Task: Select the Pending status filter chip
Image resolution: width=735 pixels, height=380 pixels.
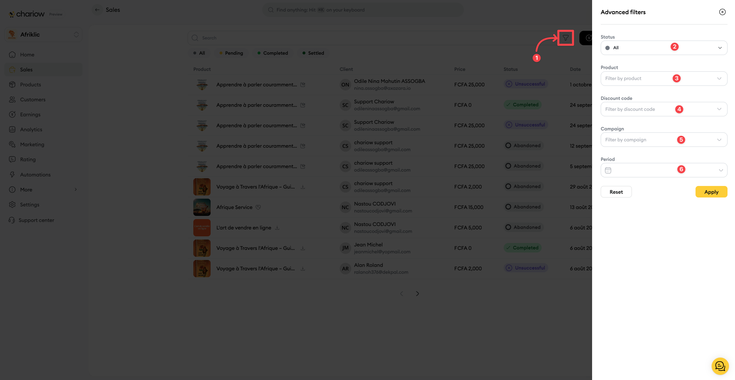Action: (231, 53)
